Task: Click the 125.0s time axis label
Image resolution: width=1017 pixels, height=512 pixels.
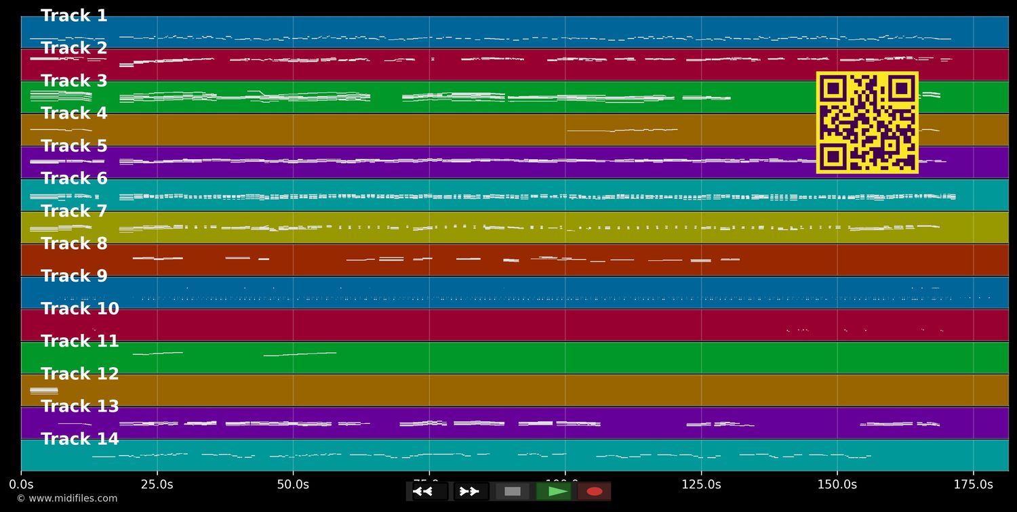Action: point(701,484)
